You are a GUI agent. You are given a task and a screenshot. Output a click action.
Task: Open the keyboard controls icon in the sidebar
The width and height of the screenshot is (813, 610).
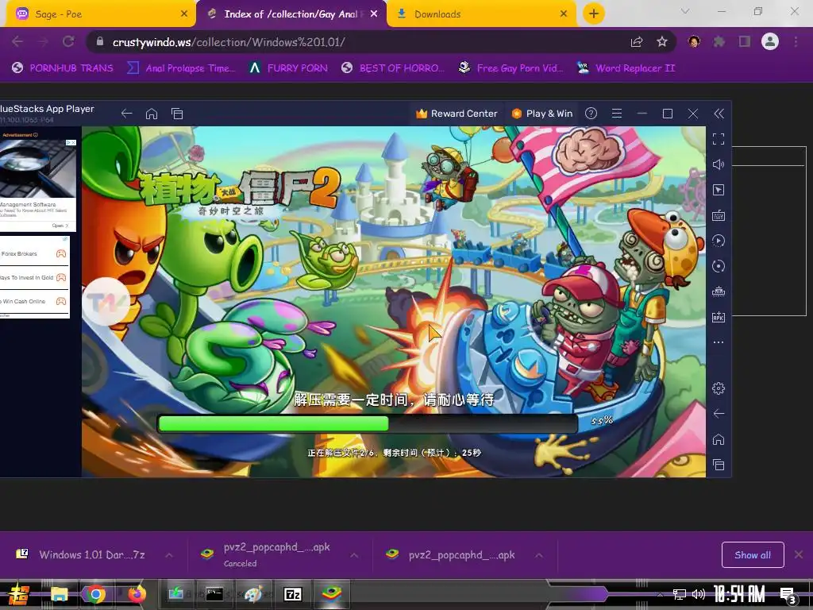click(718, 215)
